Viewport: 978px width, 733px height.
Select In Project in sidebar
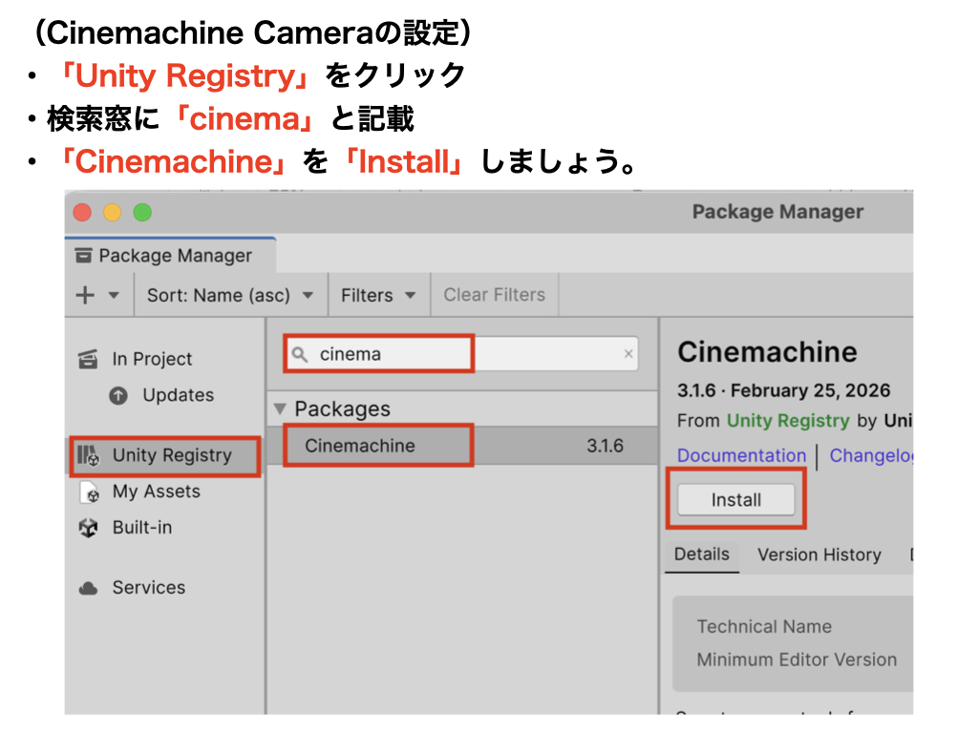coord(151,359)
